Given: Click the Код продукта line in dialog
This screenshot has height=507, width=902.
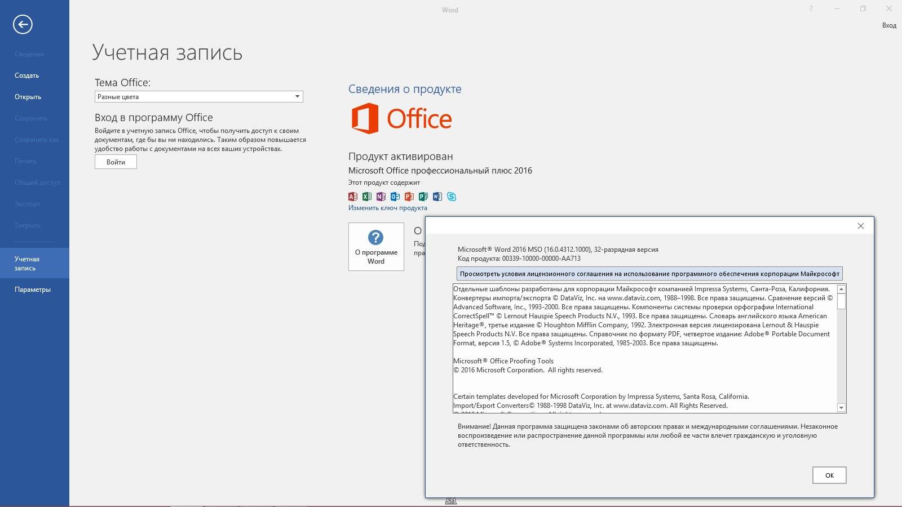Looking at the screenshot, I should click(519, 259).
